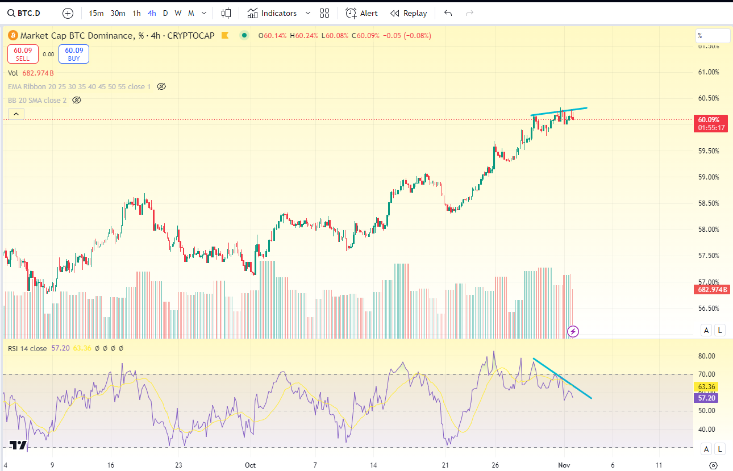Screen dimensions: 733x471
Task: Click the add symbol plus icon
Action: click(x=68, y=13)
